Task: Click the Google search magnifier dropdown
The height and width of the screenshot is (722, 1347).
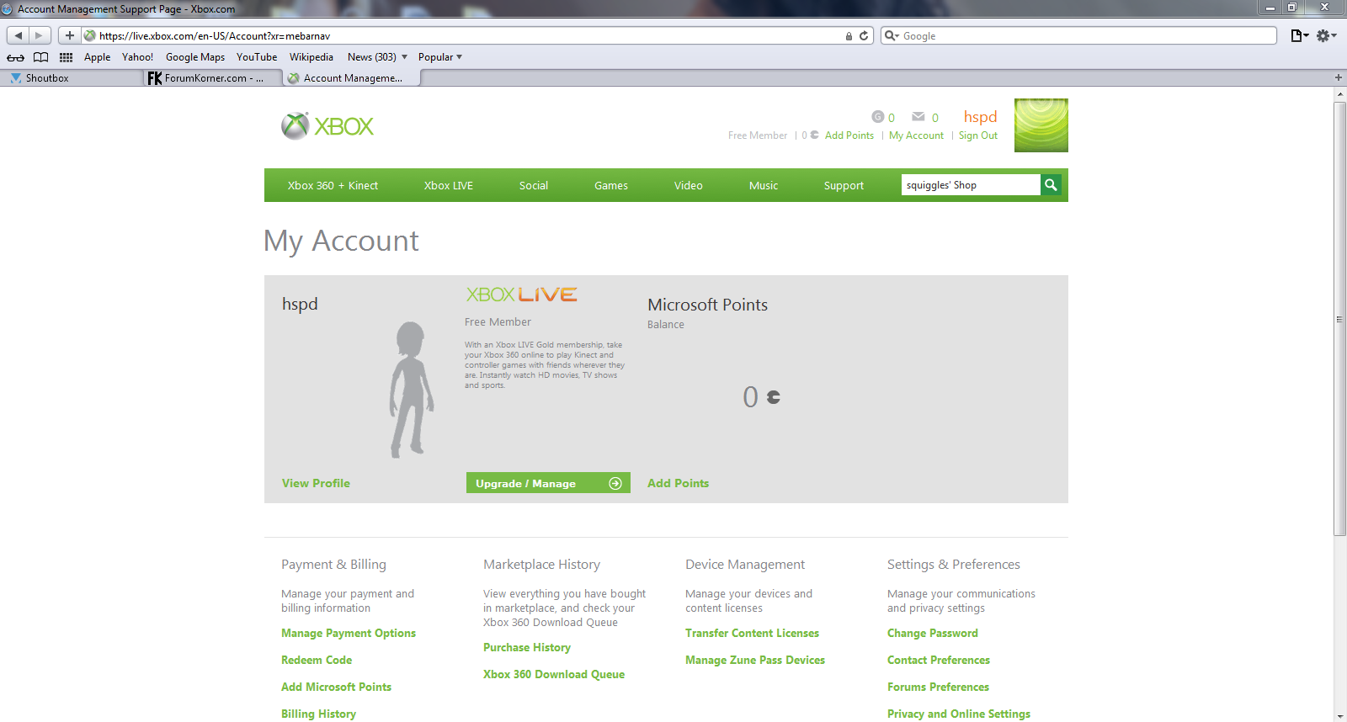Action: (x=892, y=36)
